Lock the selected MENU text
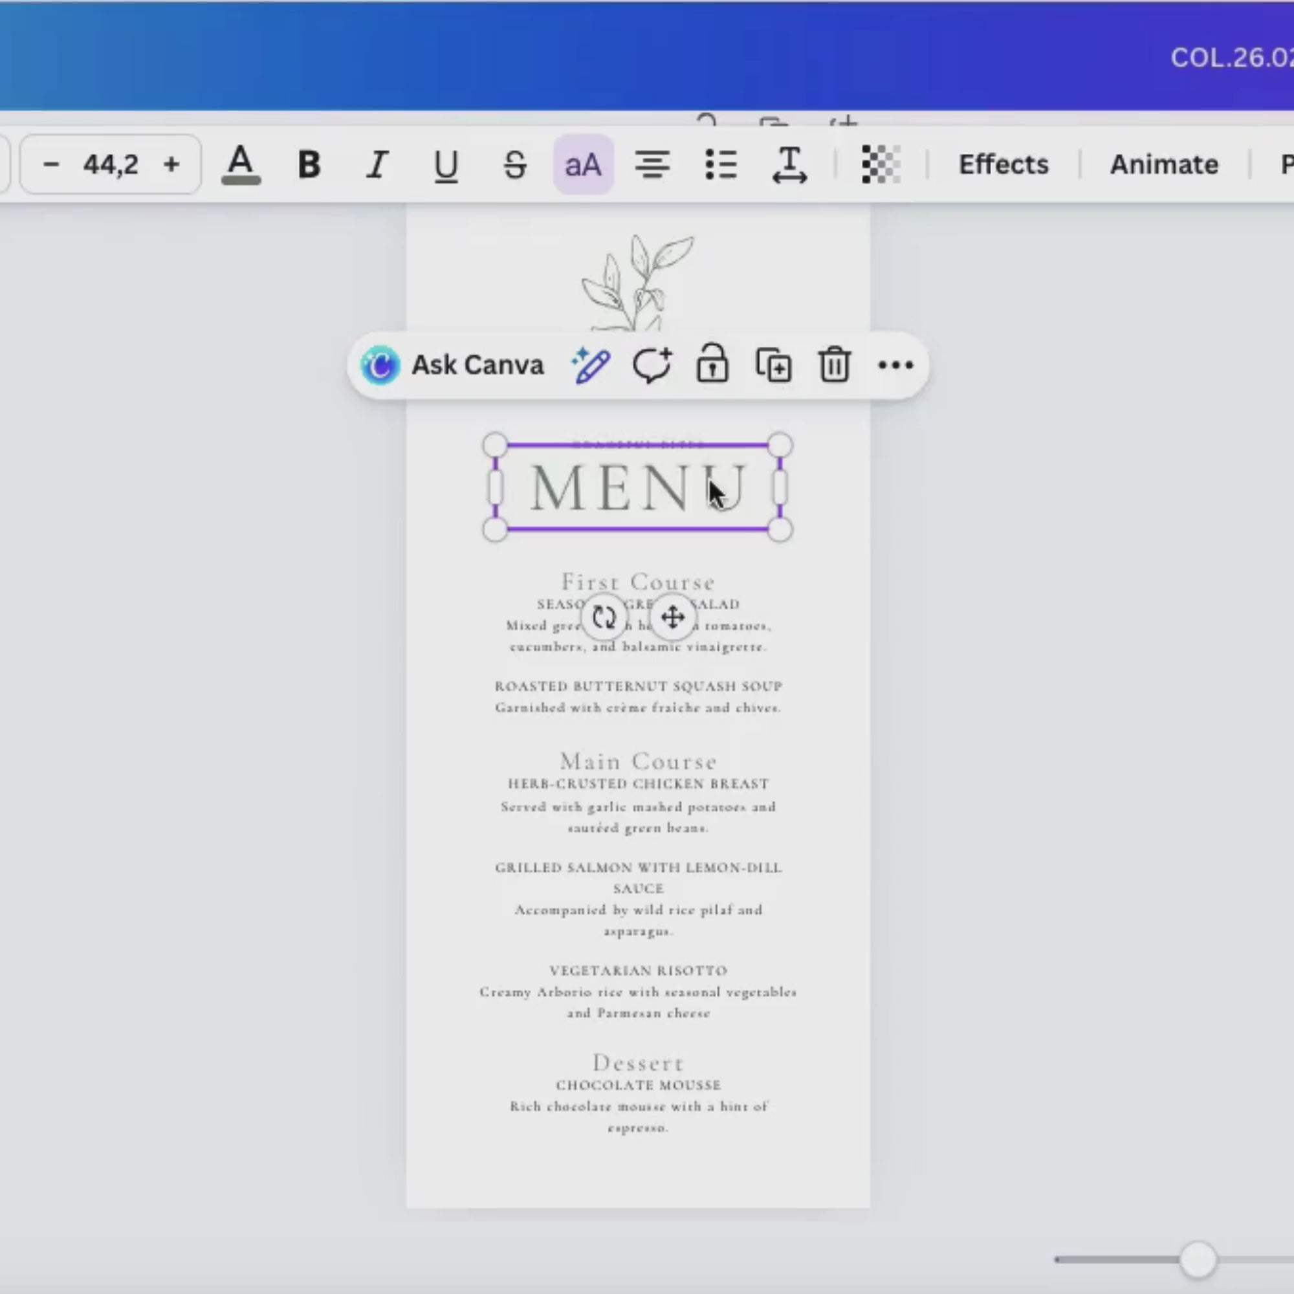 (x=712, y=365)
